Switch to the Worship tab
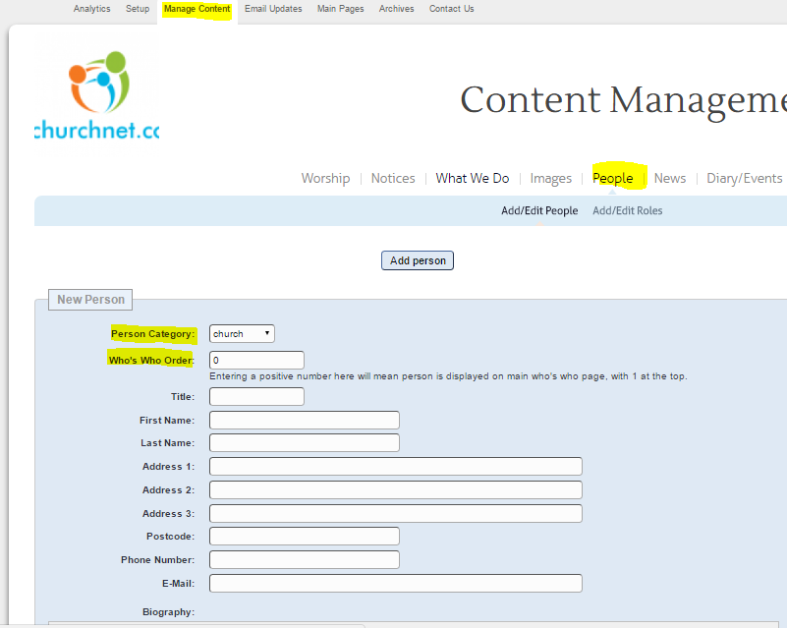This screenshot has height=628, width=787. tap(325, 178)
